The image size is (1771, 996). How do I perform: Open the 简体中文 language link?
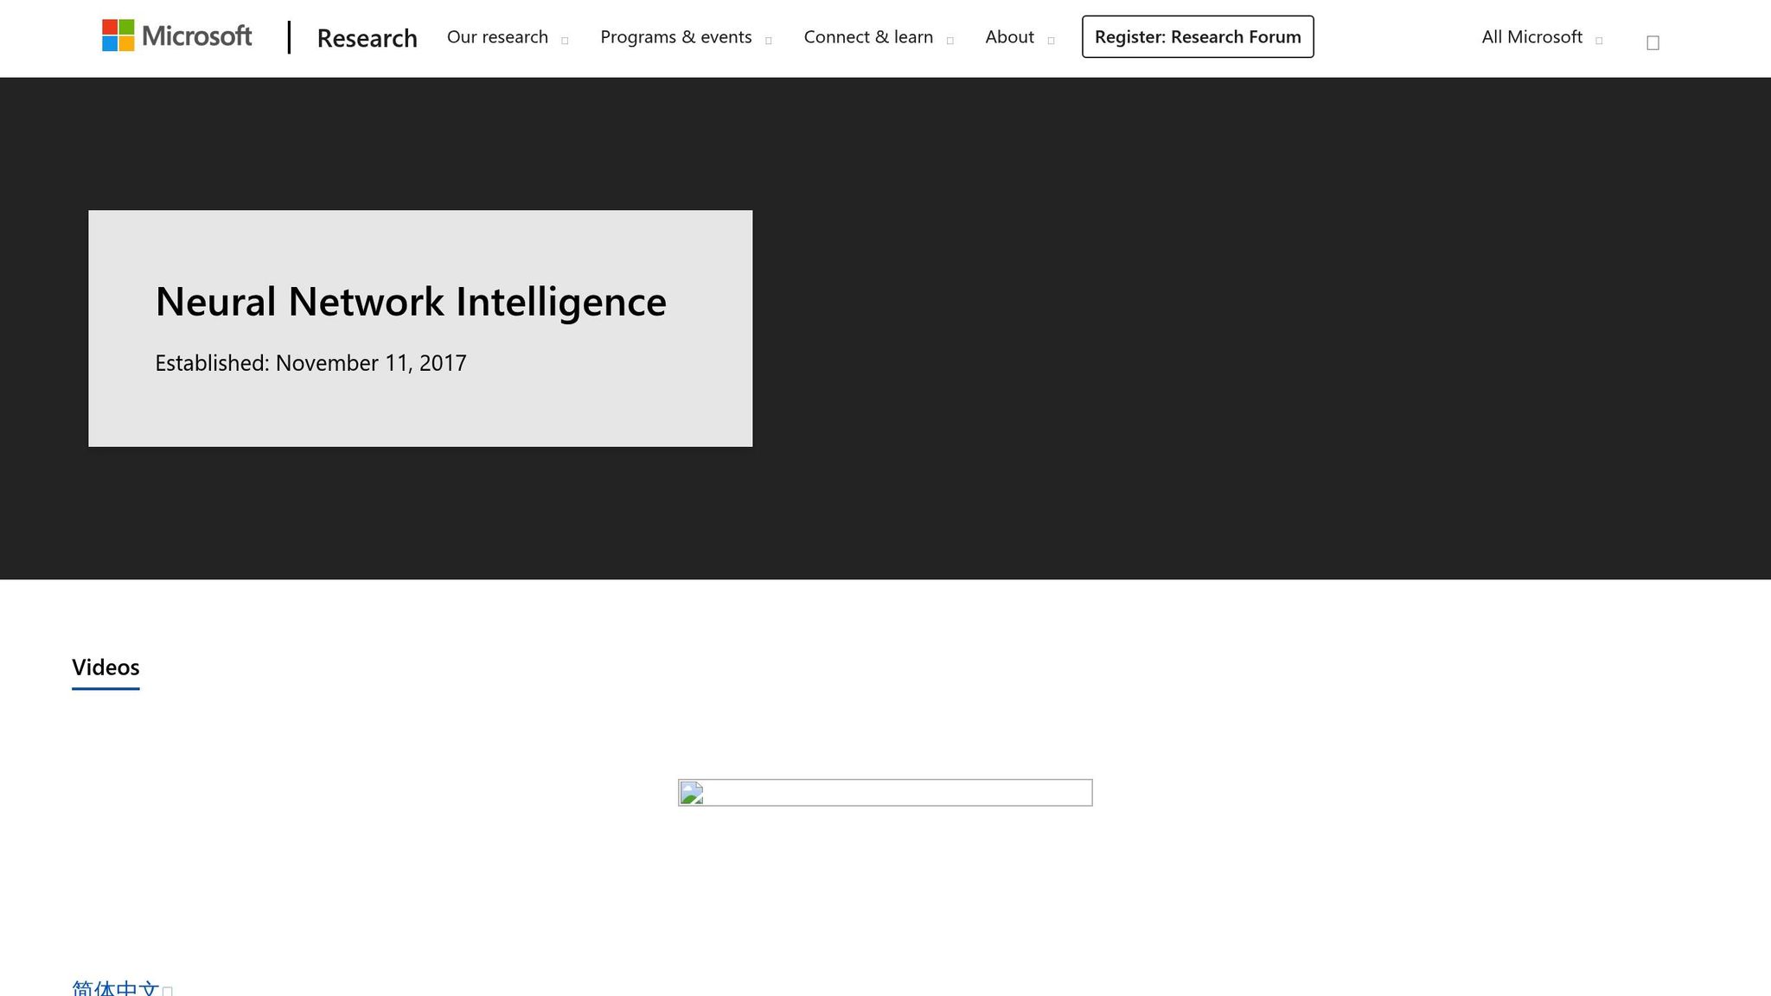point(121,987)
